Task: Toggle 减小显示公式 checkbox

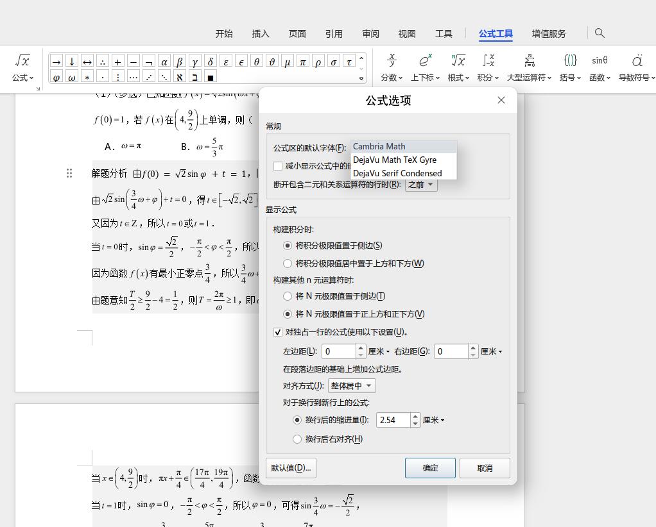Action: point(278,166)
